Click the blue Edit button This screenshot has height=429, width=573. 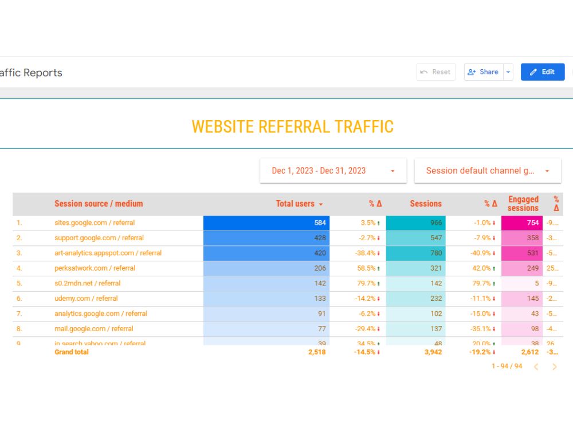542,72
